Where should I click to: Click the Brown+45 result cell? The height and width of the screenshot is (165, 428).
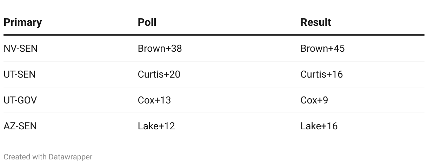(x=323, y=49)
